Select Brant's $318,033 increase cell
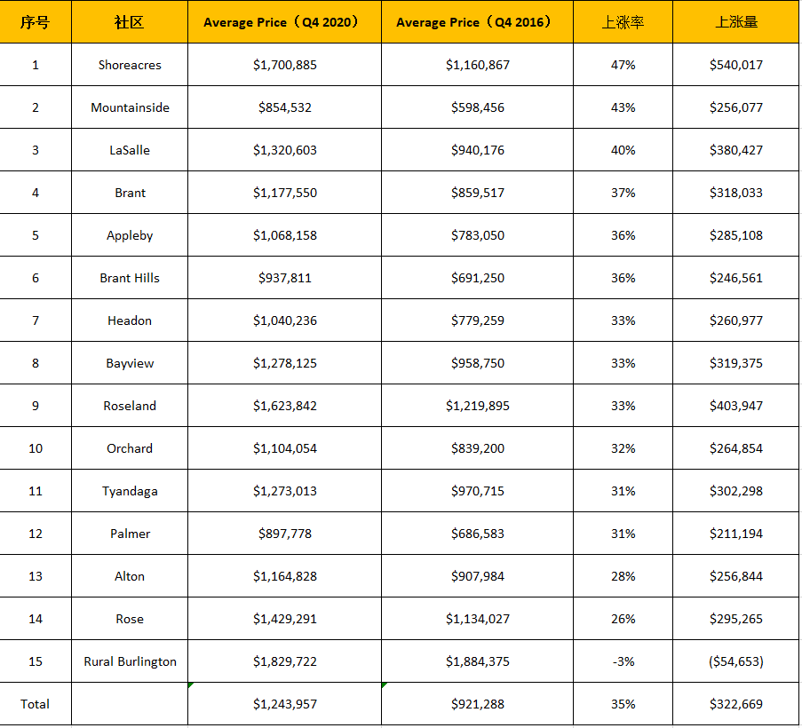This screenshot has width=802, height=728. (x=736, y=193)
